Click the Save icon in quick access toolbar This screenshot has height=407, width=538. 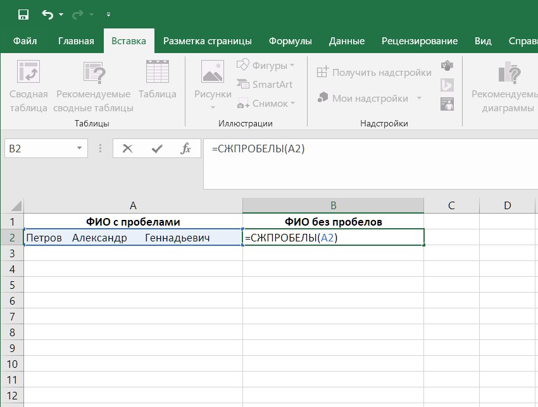coord(23,14)
